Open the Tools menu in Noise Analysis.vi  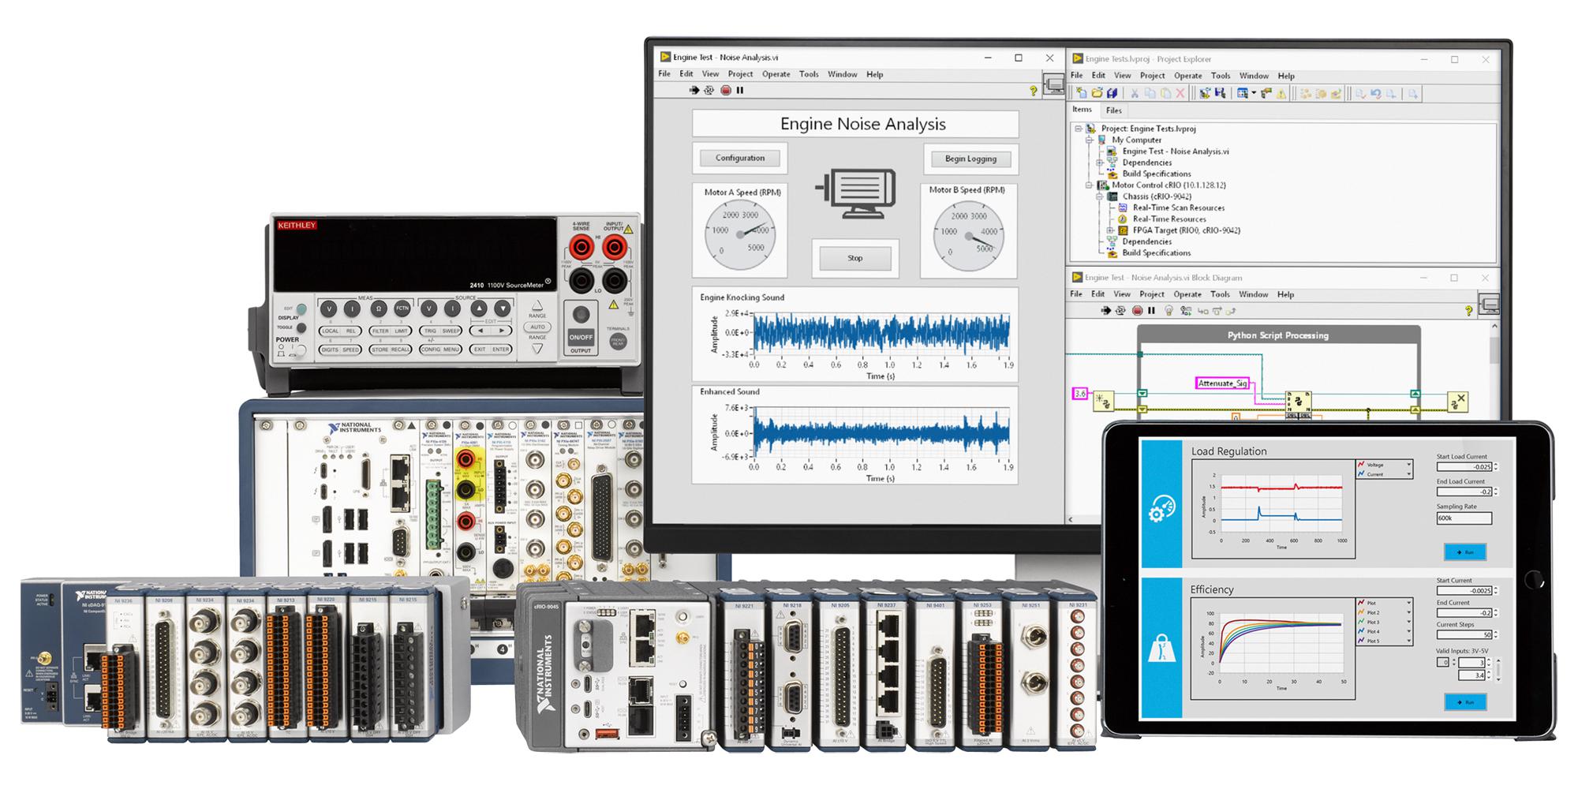tap(807, 73)
